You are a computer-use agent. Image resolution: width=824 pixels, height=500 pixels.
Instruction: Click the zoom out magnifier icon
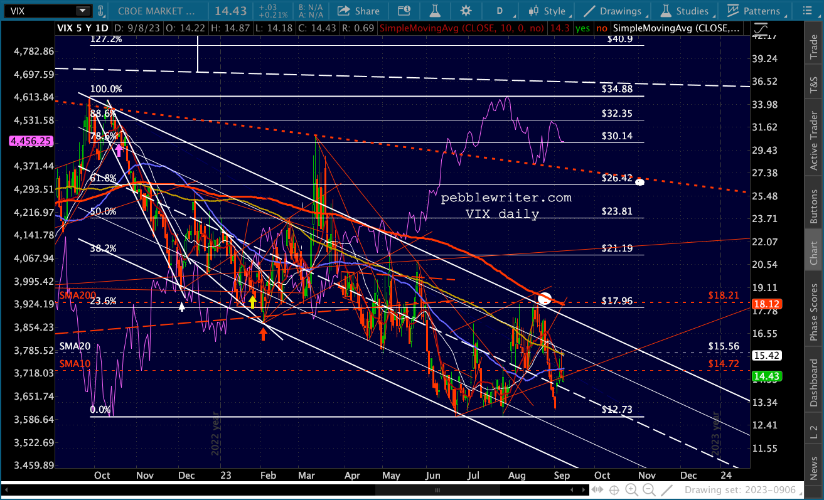[649, 490]
